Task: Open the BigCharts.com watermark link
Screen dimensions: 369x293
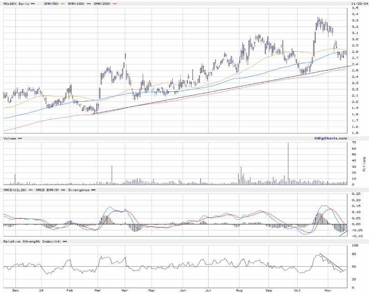Action: tap(329, 138)
